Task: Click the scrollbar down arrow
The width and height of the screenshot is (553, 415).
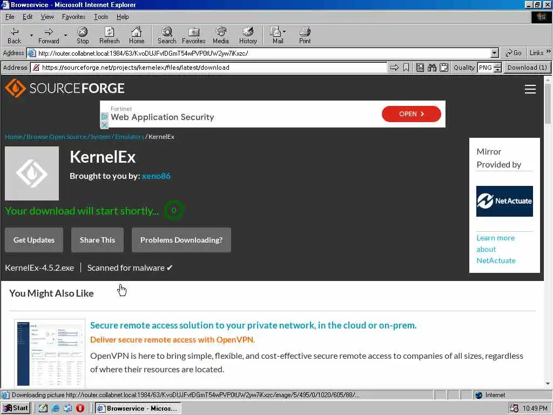Action: coord(548,384)
